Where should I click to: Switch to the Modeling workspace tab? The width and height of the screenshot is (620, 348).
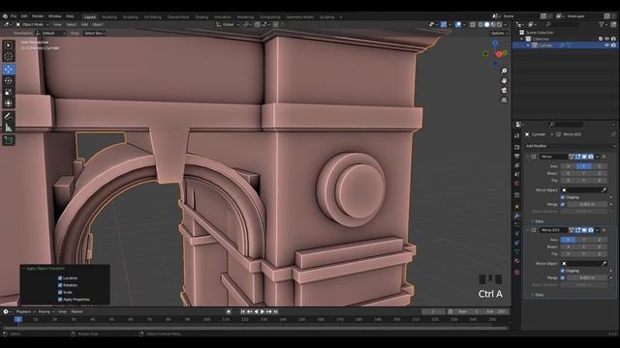click(x=109, y=17)
